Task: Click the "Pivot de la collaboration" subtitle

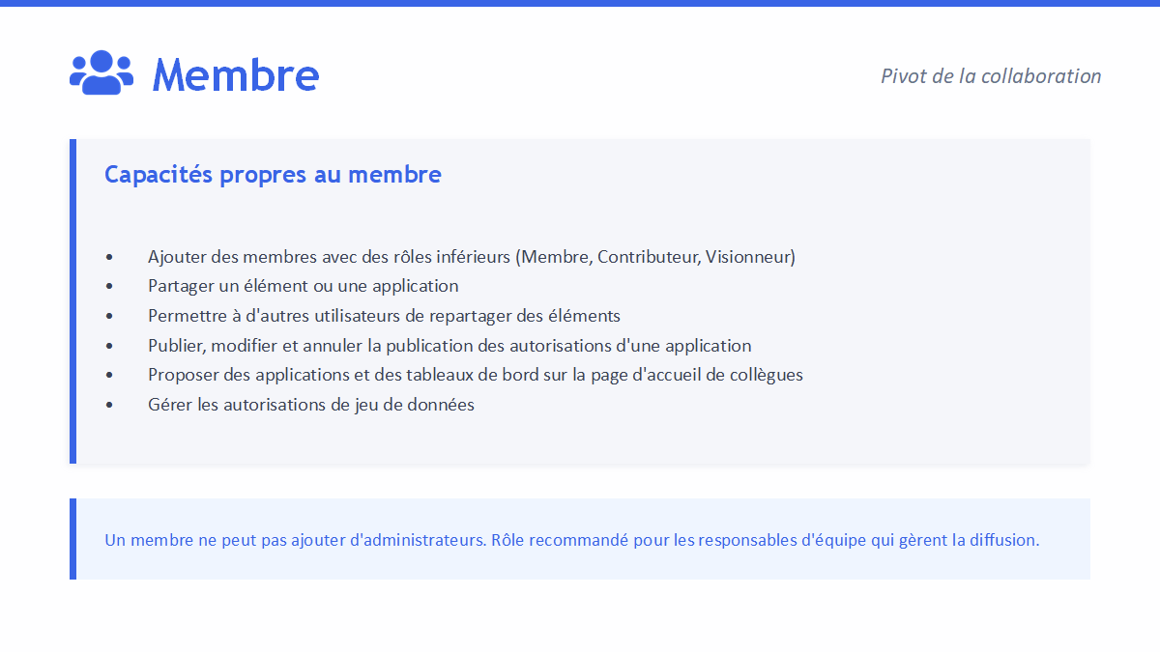Action: 991,76
